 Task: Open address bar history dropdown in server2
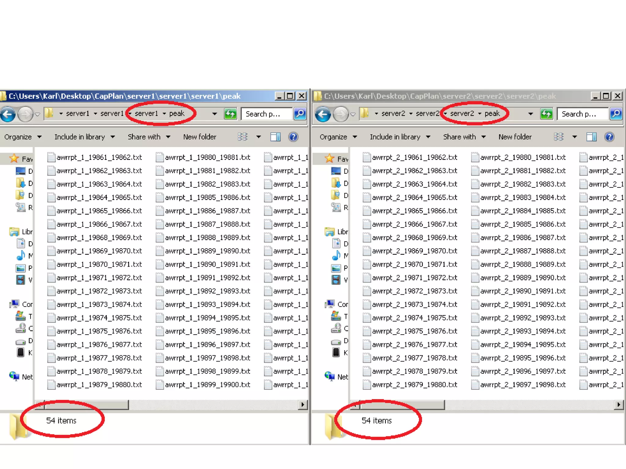pyautogui.click(x=530, y=114)
